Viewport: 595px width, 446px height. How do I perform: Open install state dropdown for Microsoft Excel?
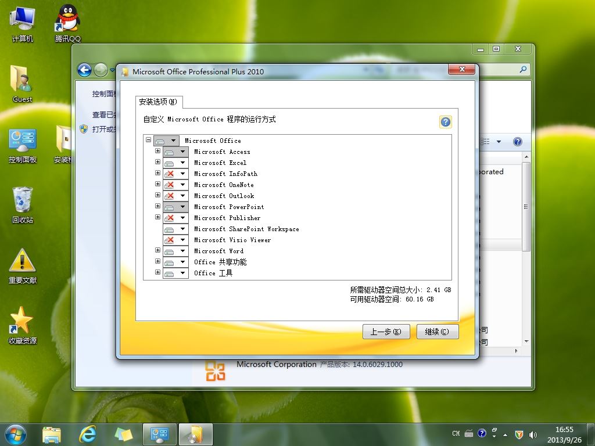click(x=175, y=163)
